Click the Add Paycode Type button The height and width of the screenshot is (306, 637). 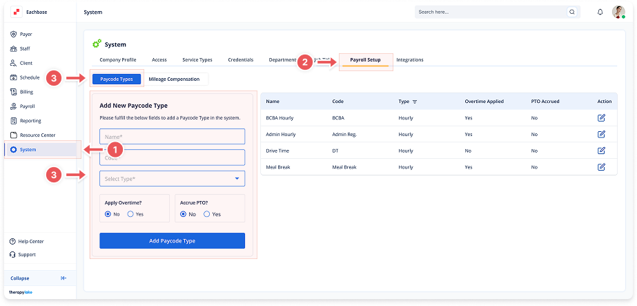click(x=172, y=240)
